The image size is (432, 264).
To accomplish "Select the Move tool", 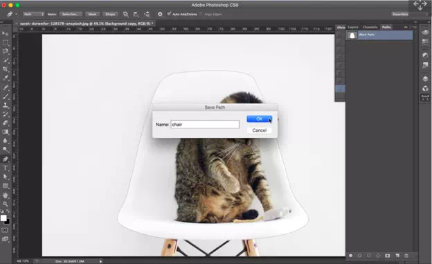I will coord(6,33).
